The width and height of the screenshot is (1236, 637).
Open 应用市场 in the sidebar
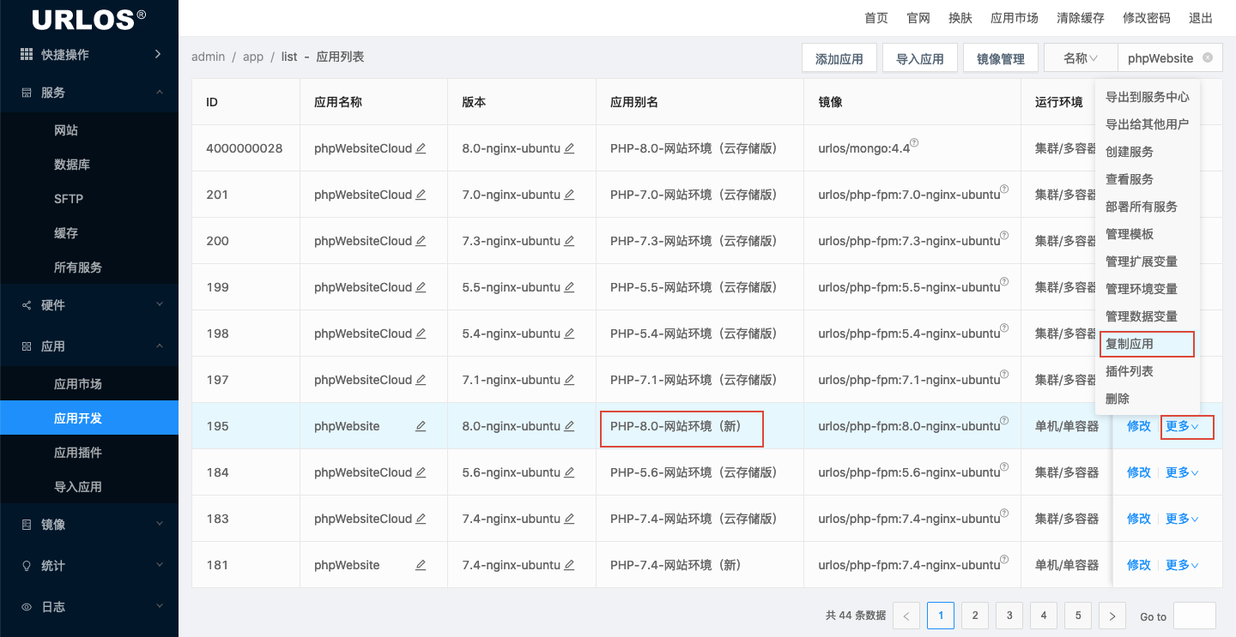point(78,384)
